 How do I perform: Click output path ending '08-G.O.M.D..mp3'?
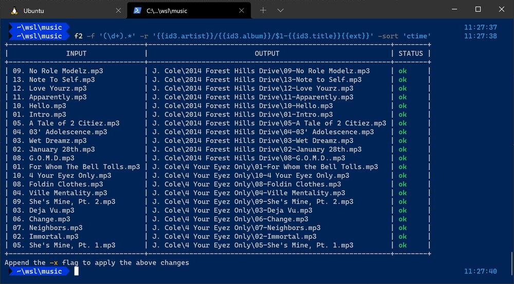(x=248, y=158)
